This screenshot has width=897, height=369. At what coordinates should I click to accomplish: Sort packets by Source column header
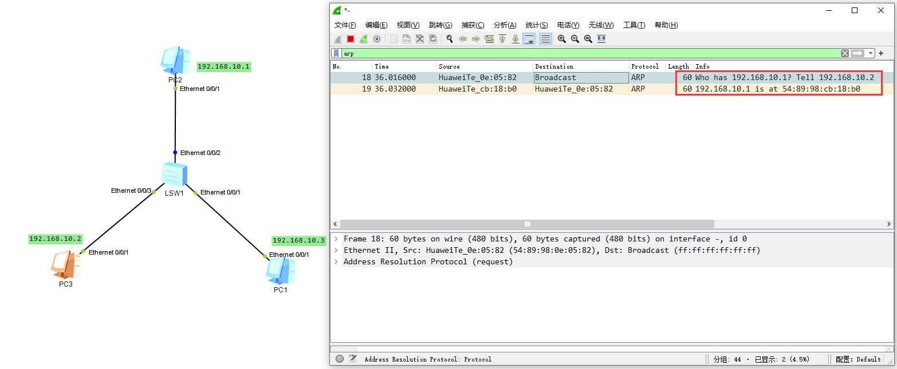[x=485, y=66]
